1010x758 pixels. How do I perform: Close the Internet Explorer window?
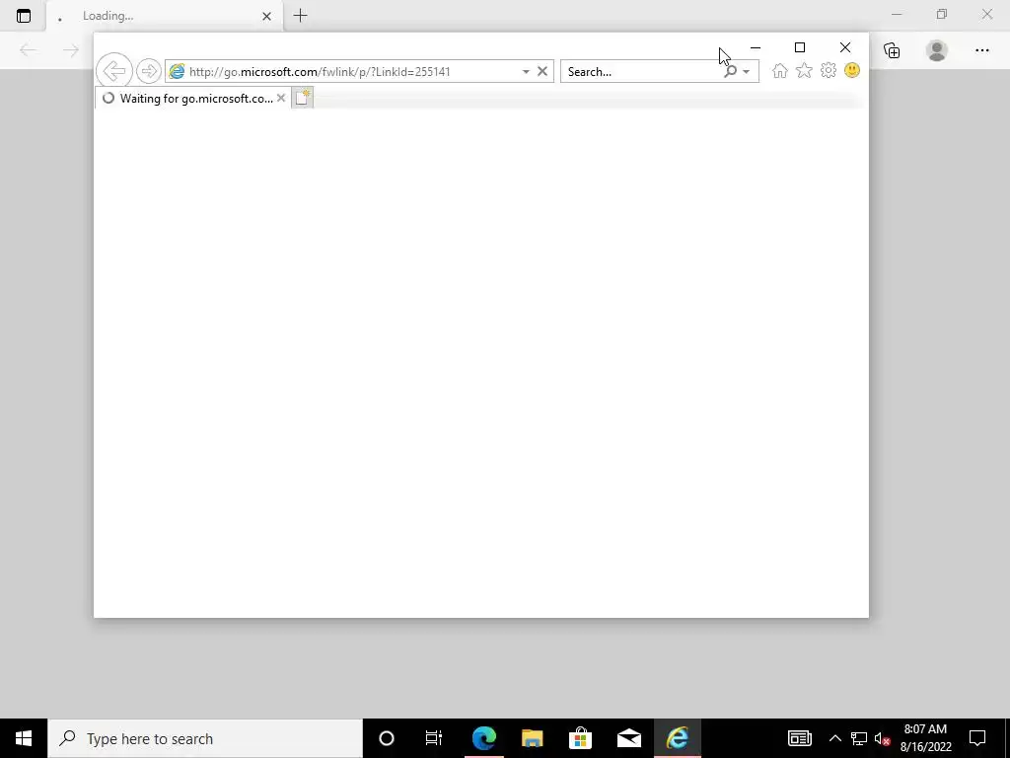click(x=845, y=47)
